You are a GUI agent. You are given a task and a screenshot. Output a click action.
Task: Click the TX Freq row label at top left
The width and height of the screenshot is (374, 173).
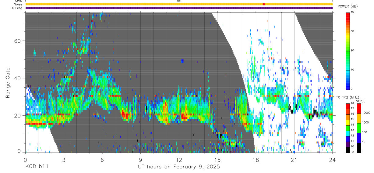tap(16, 8)
